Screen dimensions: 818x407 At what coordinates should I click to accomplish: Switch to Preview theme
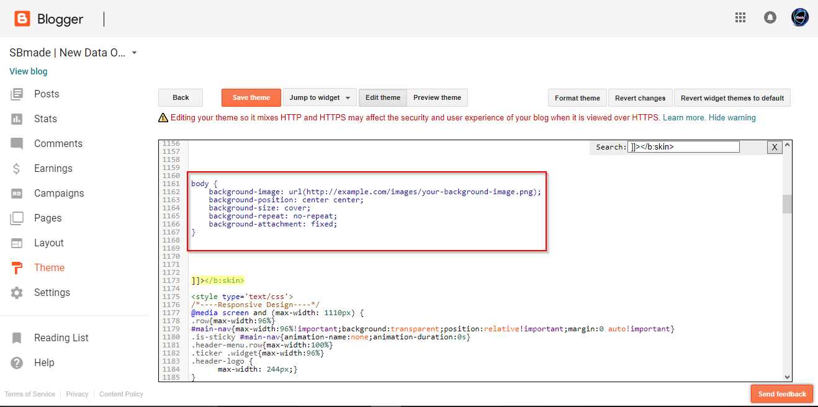437,97
